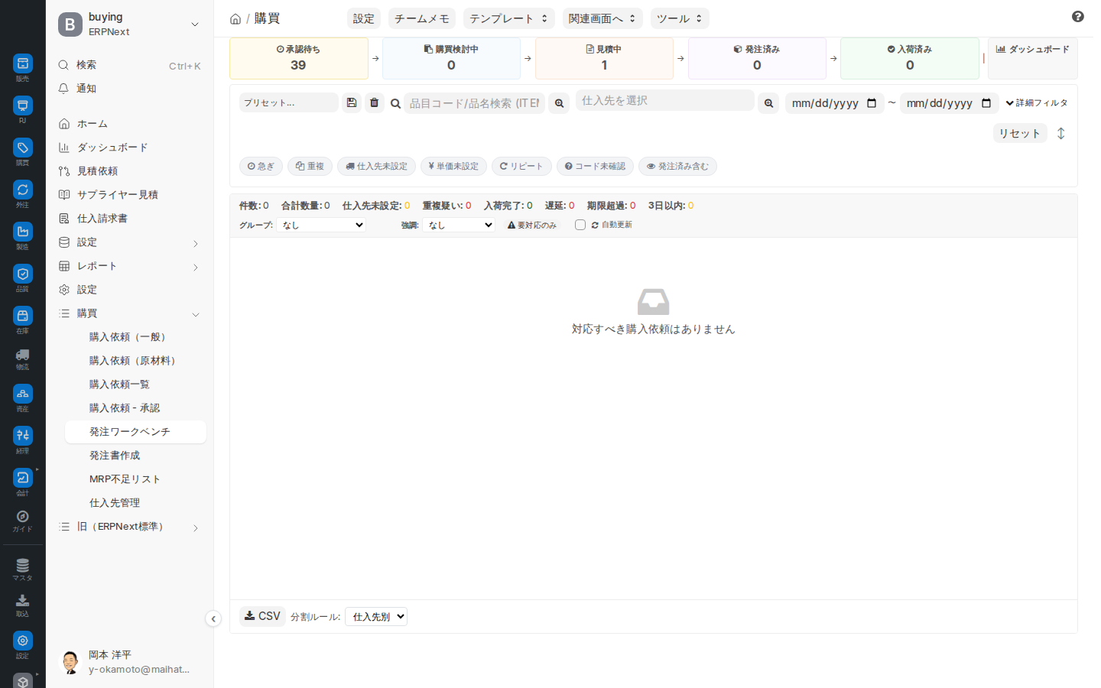Toggle the 急ぎ filter chip
Image resolution: width=1101 pixels, height=688 pixels.
(261, 166)
